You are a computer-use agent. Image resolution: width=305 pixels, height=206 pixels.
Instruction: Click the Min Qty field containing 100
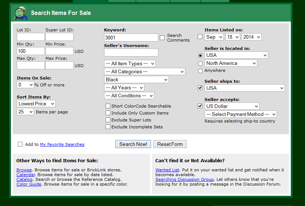[x=31, y=51]
